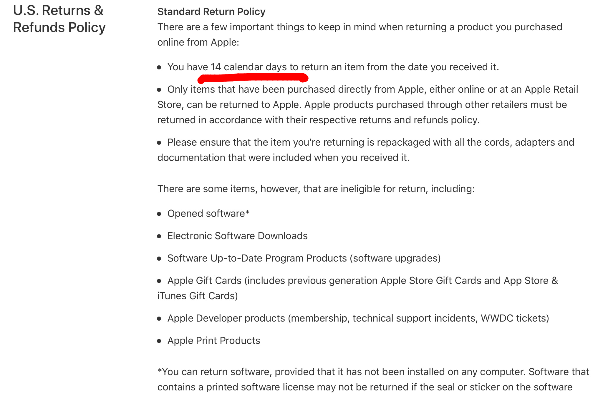Click 'returned in accordance with their respective' line
The image size is (603, 396).
(318, 120)
